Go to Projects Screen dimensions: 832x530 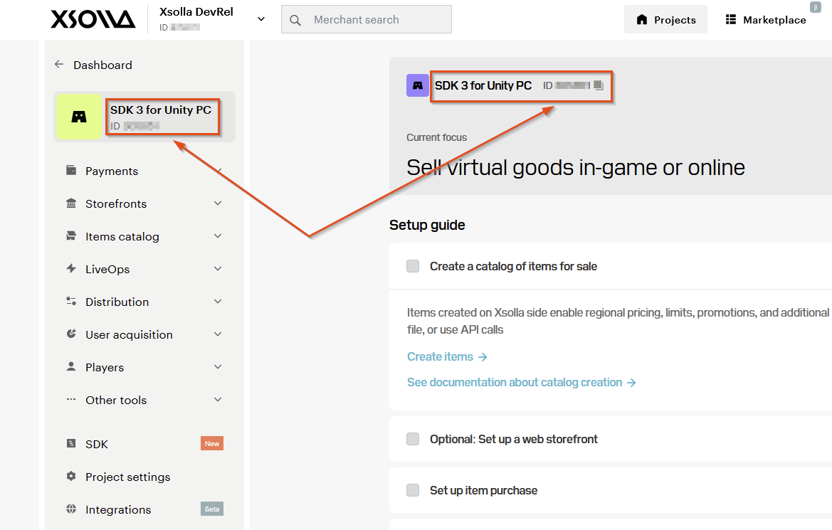pos(665,20)
